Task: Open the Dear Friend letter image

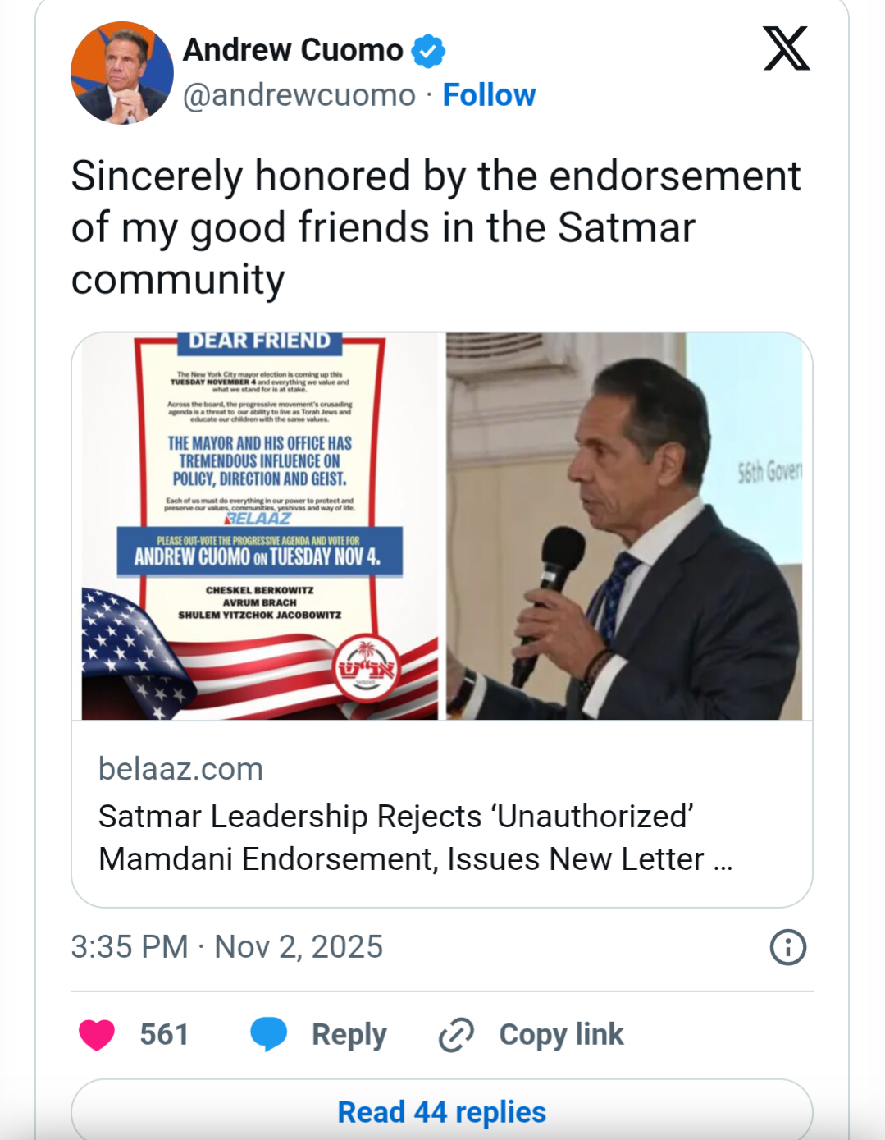Action: point(259,526)
